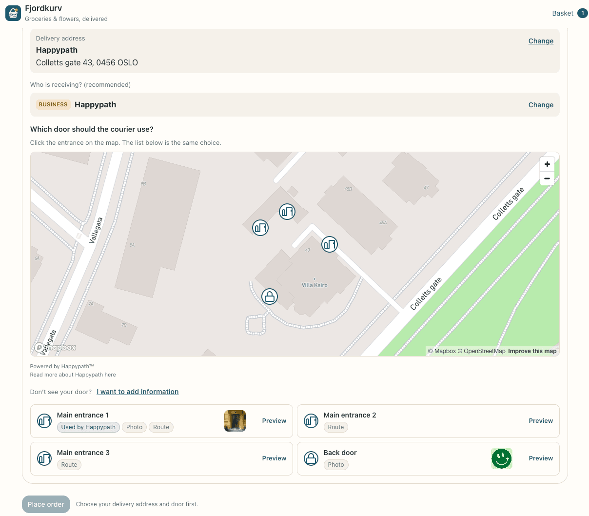589x516 pixels.
Task: Click the Used by Happypath tag
Action: click(88, 427)
